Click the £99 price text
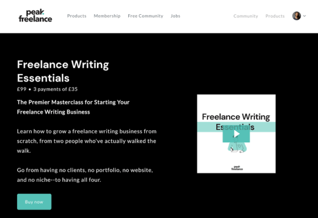Image resolution: width=318 pixels, height=218 pixels. click(x=22, y=89)
